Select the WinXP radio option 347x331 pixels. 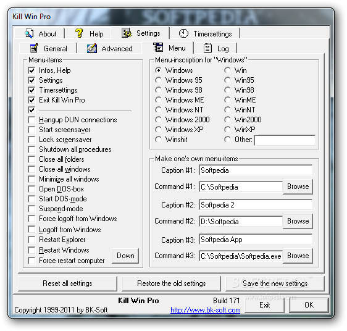click(x=227, y=130)
